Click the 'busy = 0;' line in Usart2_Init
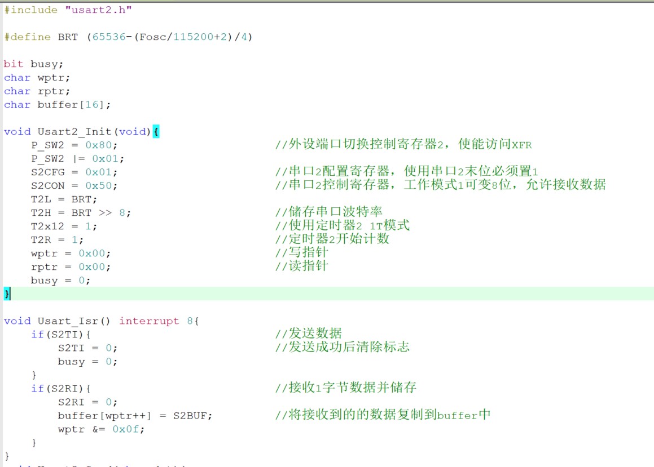 (60, 280)
